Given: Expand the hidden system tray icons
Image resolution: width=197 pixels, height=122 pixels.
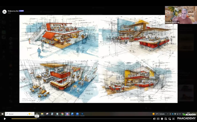Looking at the screenshot, I should click(167, 114).
